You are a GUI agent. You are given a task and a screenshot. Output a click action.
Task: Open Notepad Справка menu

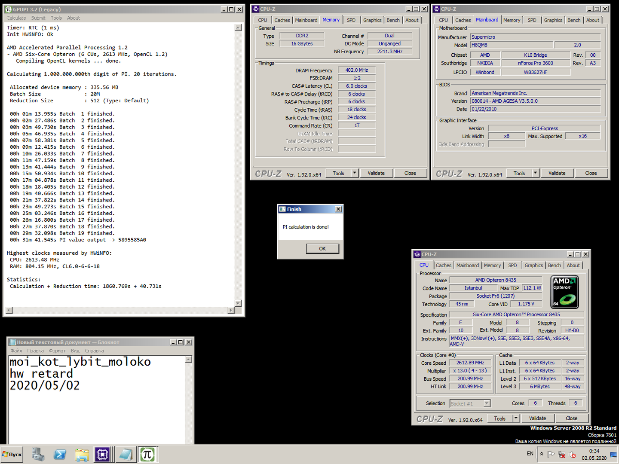[94, 351]
